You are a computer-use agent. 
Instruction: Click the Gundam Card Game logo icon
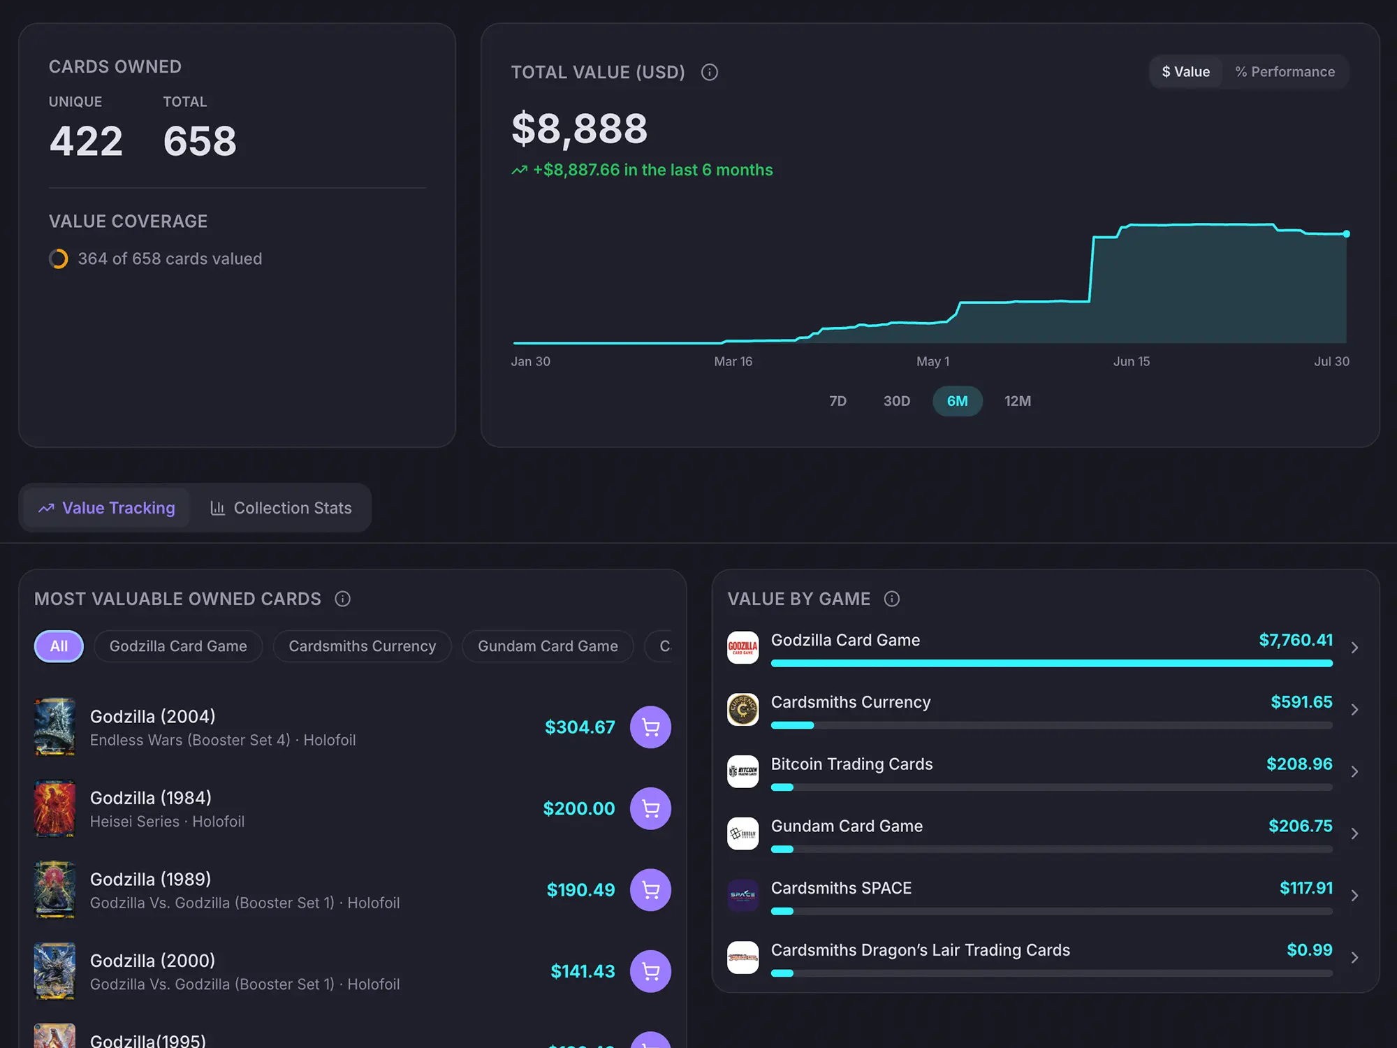click(x=743, y=834)
